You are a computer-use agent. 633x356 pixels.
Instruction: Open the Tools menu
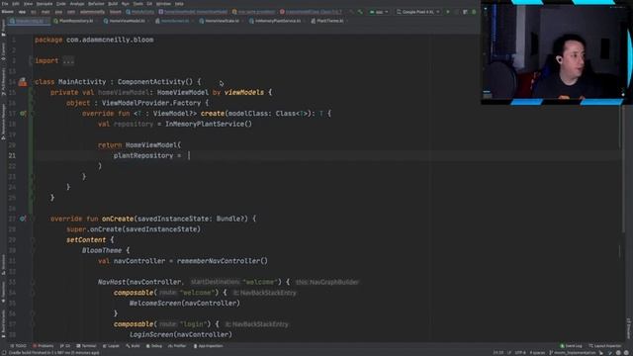tap(138, 4)
